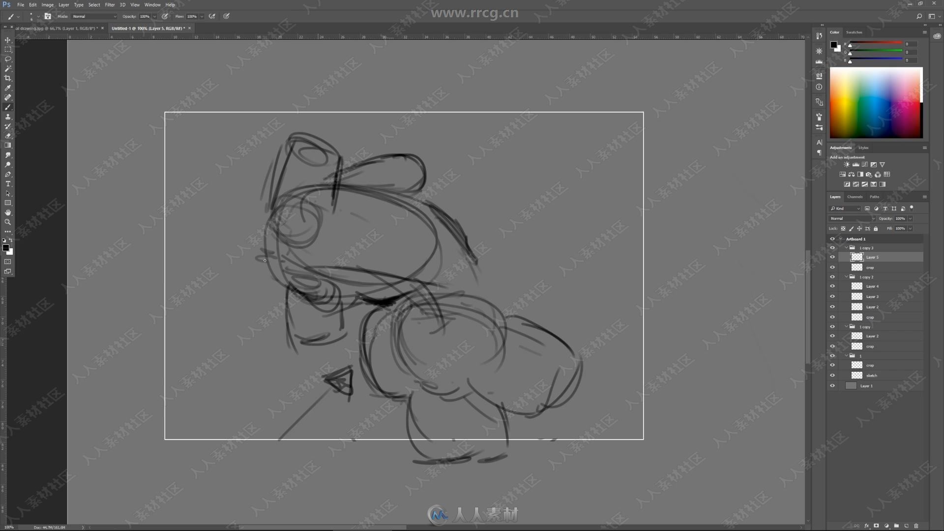
Task: Open the layer blend mode Normal dropdown
Action: [x=853, y=218]
